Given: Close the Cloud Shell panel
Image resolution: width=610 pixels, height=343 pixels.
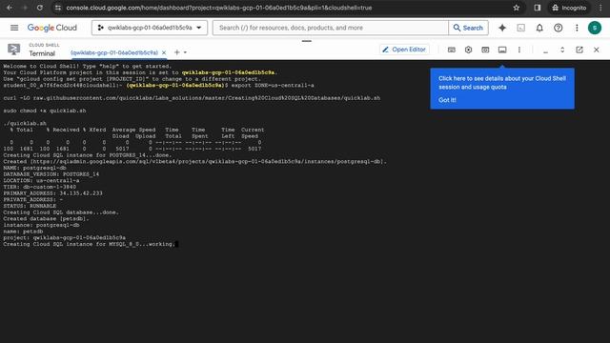Looking at the screenshot, I should coord(596,50).
